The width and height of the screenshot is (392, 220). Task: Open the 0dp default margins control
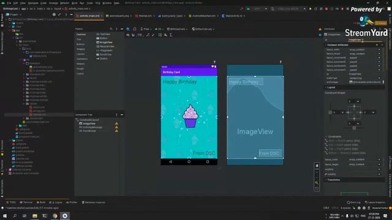pos(140,35)
